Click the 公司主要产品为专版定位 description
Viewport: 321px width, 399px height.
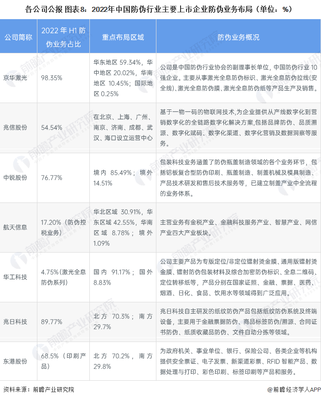tap(238, 277)
